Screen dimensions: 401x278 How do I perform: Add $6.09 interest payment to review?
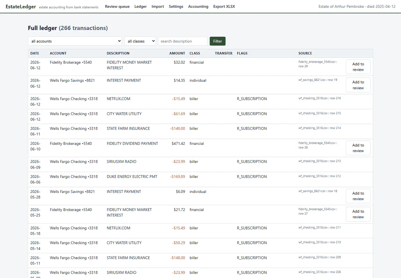coord(358,196)
